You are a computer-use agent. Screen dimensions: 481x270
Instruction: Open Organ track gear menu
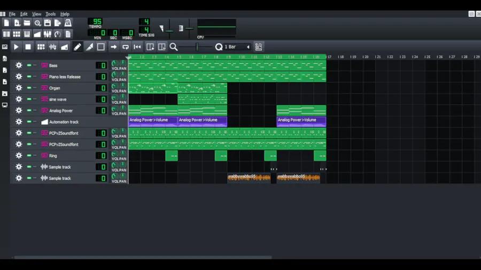pyautogui.click(x=19, y=88)
